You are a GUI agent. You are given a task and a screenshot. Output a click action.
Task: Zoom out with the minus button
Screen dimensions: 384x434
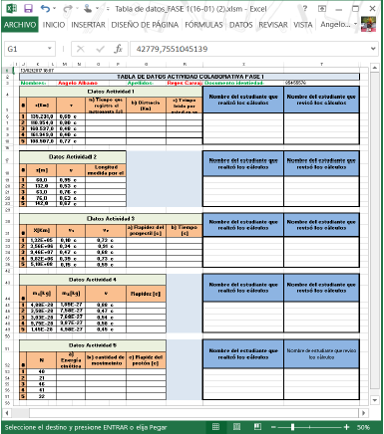(272, 427)
